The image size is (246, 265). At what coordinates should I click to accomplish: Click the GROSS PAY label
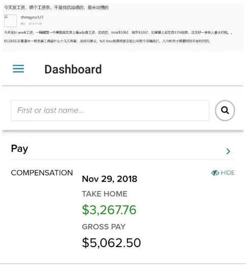pyautogui.click(x=104, y=227)
